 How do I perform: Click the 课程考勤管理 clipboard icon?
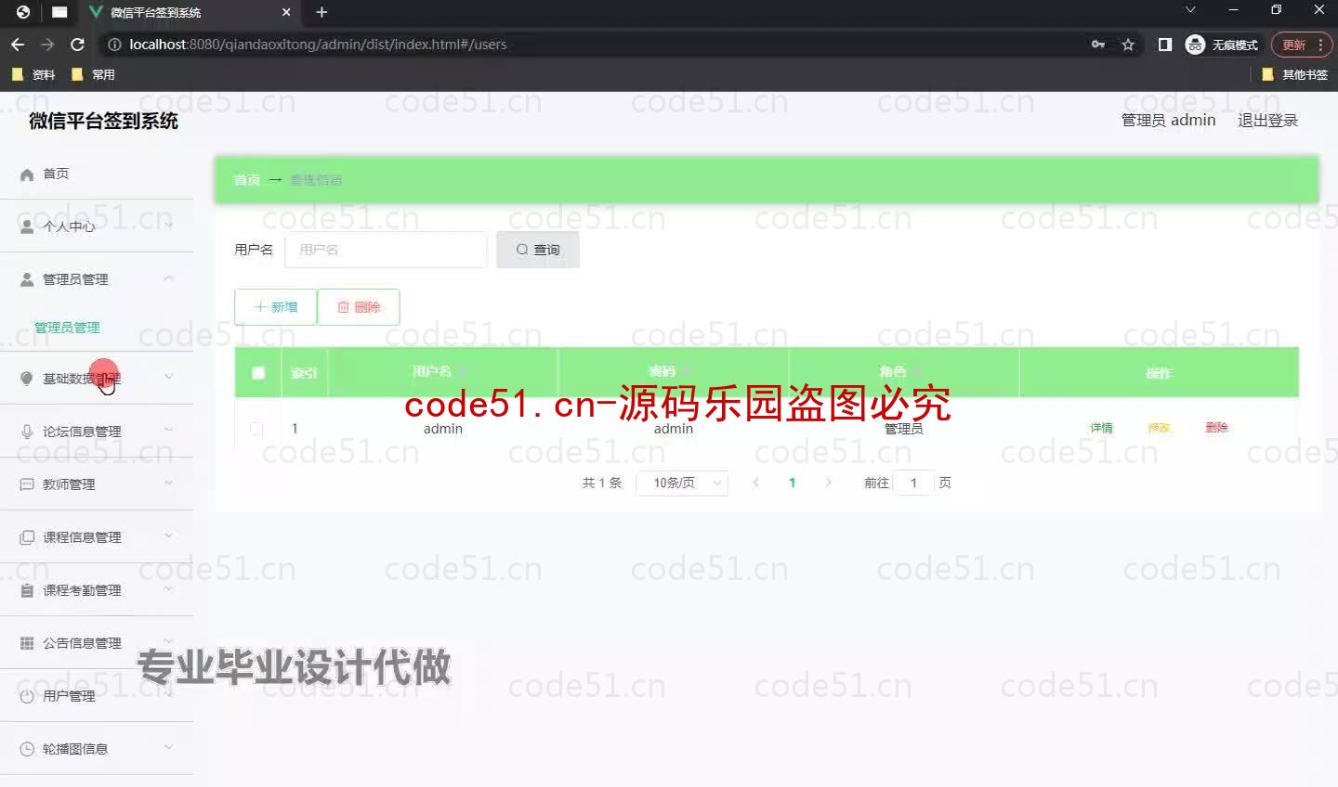(27, 590)
